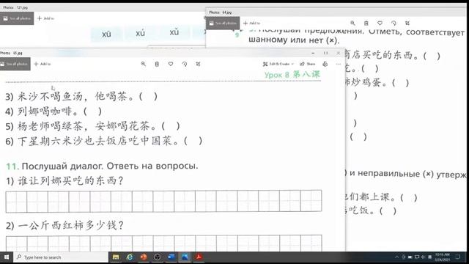Open Windows Start menu
469x264 pixels.
coord(7,257)
